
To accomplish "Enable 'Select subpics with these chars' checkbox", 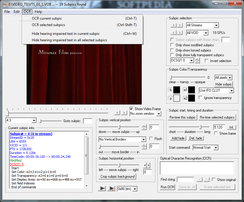I will pos(172,40).
